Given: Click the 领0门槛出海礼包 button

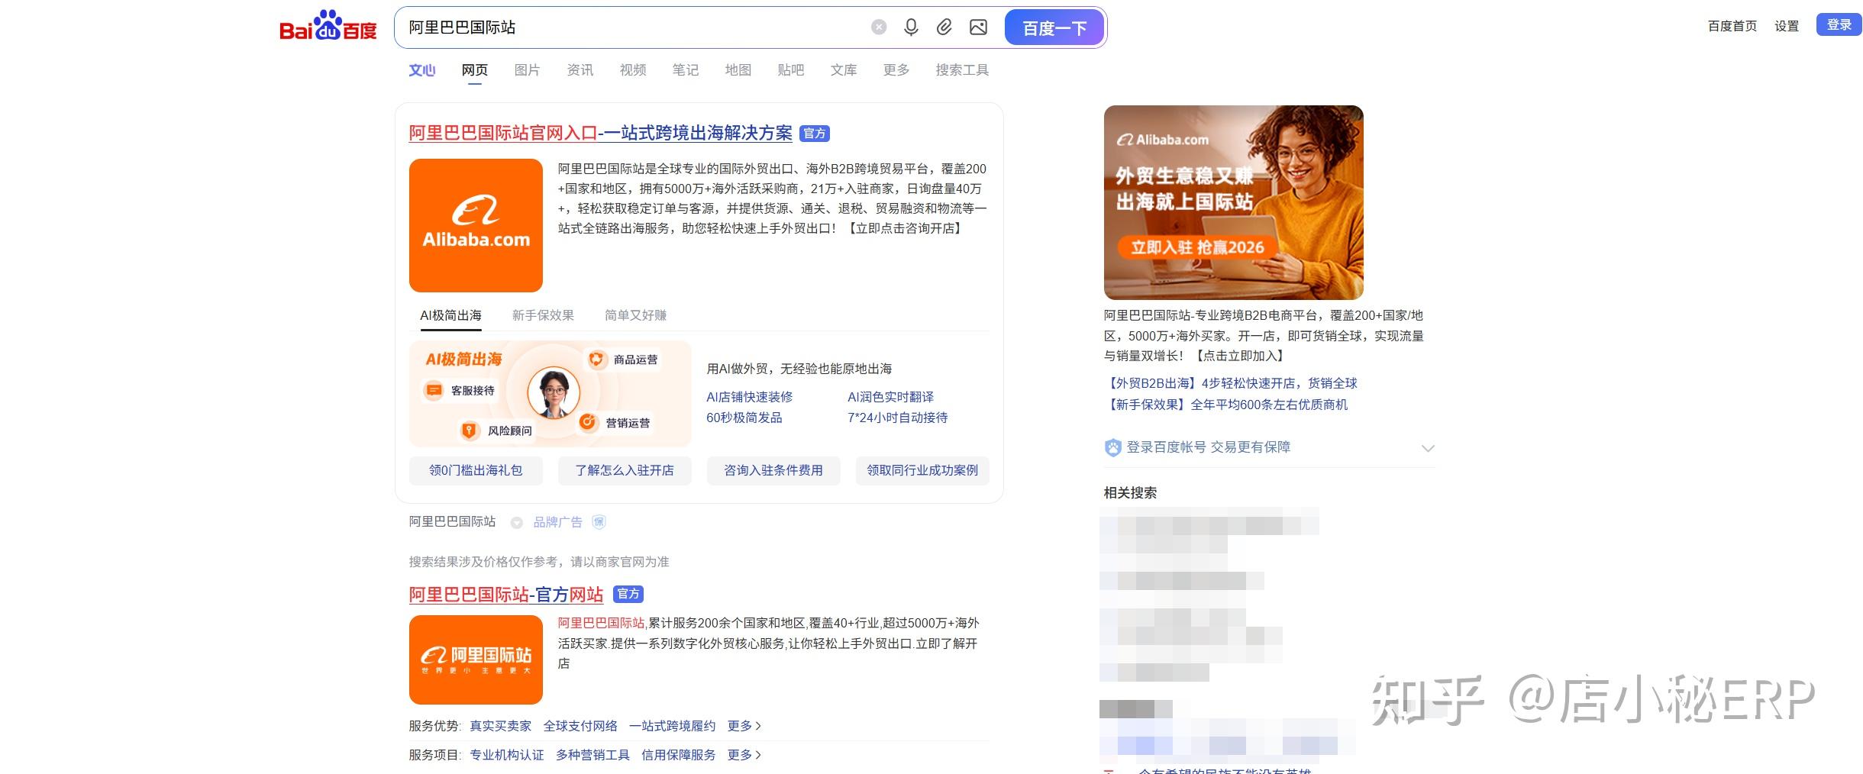Looking at the screenshot, I should point(476,470).
